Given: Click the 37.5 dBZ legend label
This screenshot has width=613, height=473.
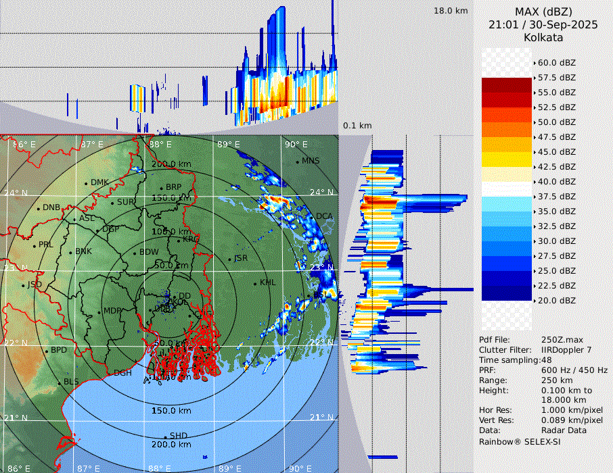Looking at the screenshot, I should tap(556, 196).
